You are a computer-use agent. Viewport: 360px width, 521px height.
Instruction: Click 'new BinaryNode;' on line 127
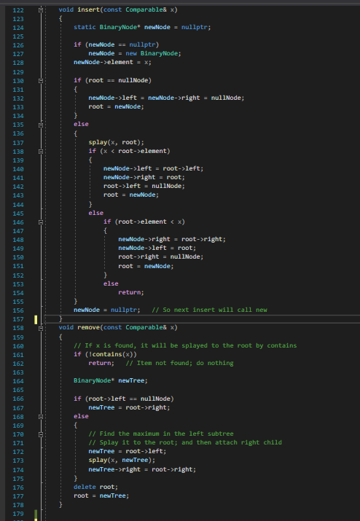[153, 53]
